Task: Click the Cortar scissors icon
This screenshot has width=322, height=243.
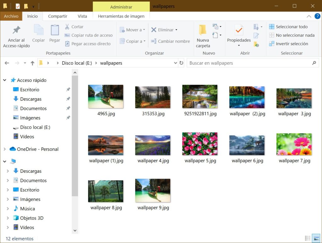Action: (67, 27)
